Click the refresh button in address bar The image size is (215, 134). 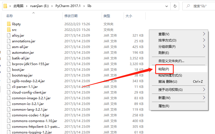tap(175, 6)
